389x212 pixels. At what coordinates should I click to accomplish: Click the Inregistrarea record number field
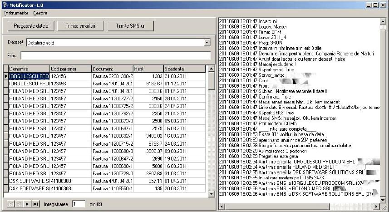[x=79, y=204]
